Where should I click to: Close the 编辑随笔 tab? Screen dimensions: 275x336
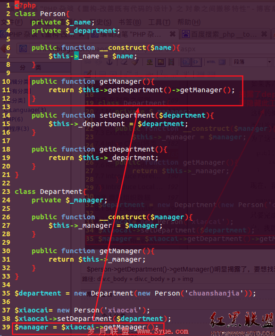coord(173,34)
